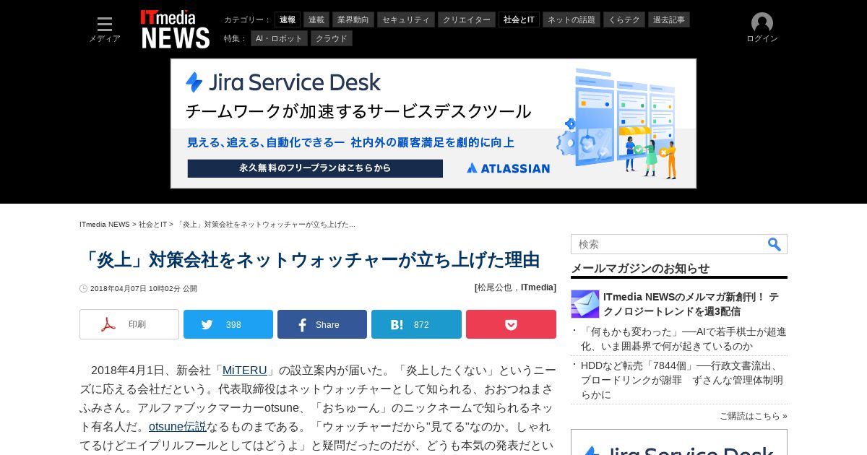Click the ITmedia NEWS logo
The width and height of the screenshot is (867, 455).
coord(175,29)
